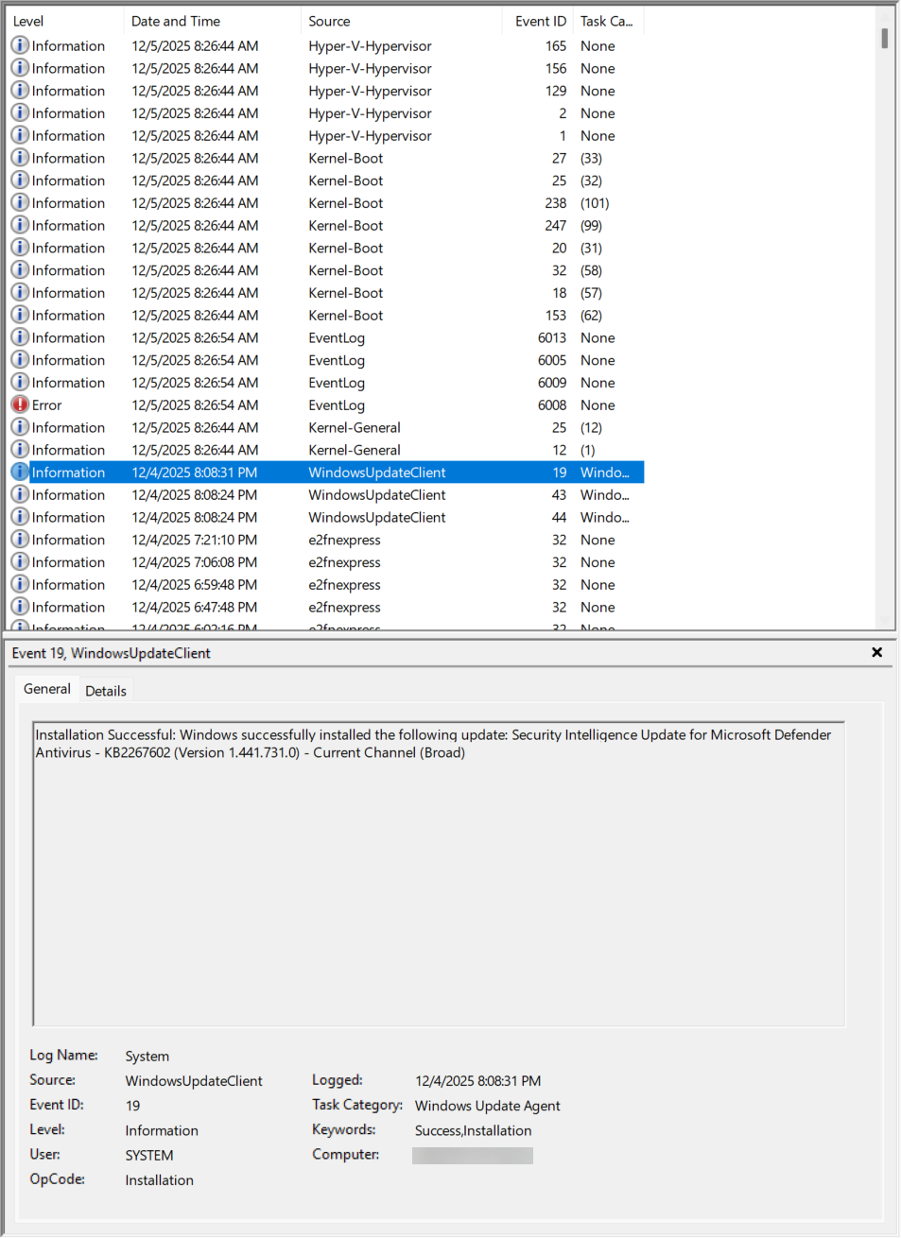The height and width of the screenshot is (1238, 901).
Task: Click the information icon on the selected WindowsUpdateClient row
Action: point(20,472)
